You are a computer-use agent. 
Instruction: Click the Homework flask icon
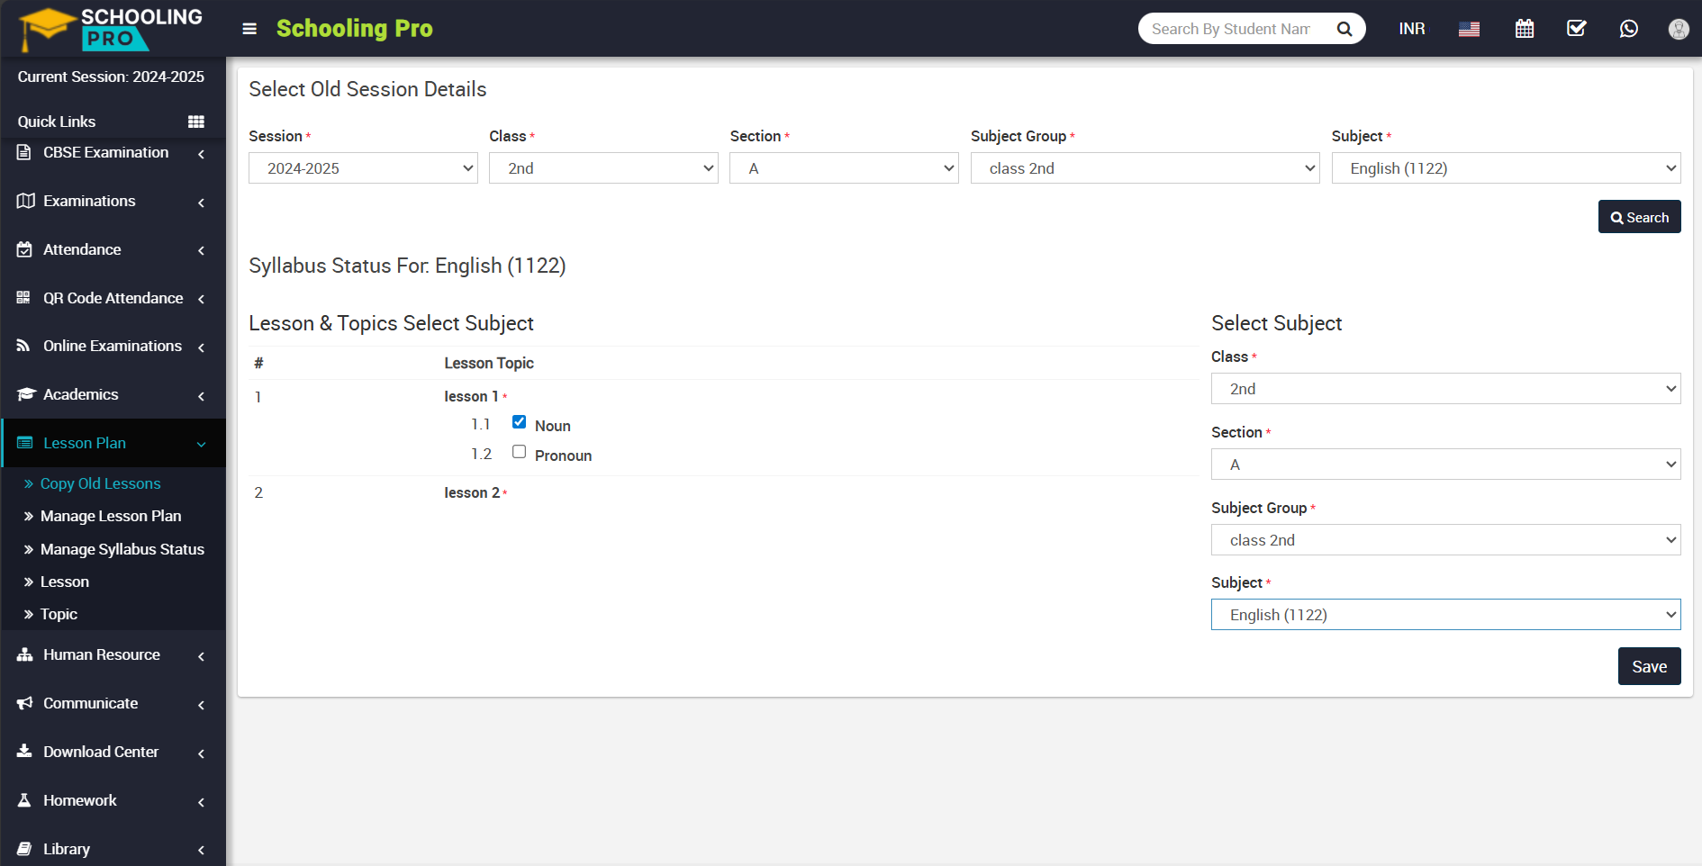24,800
